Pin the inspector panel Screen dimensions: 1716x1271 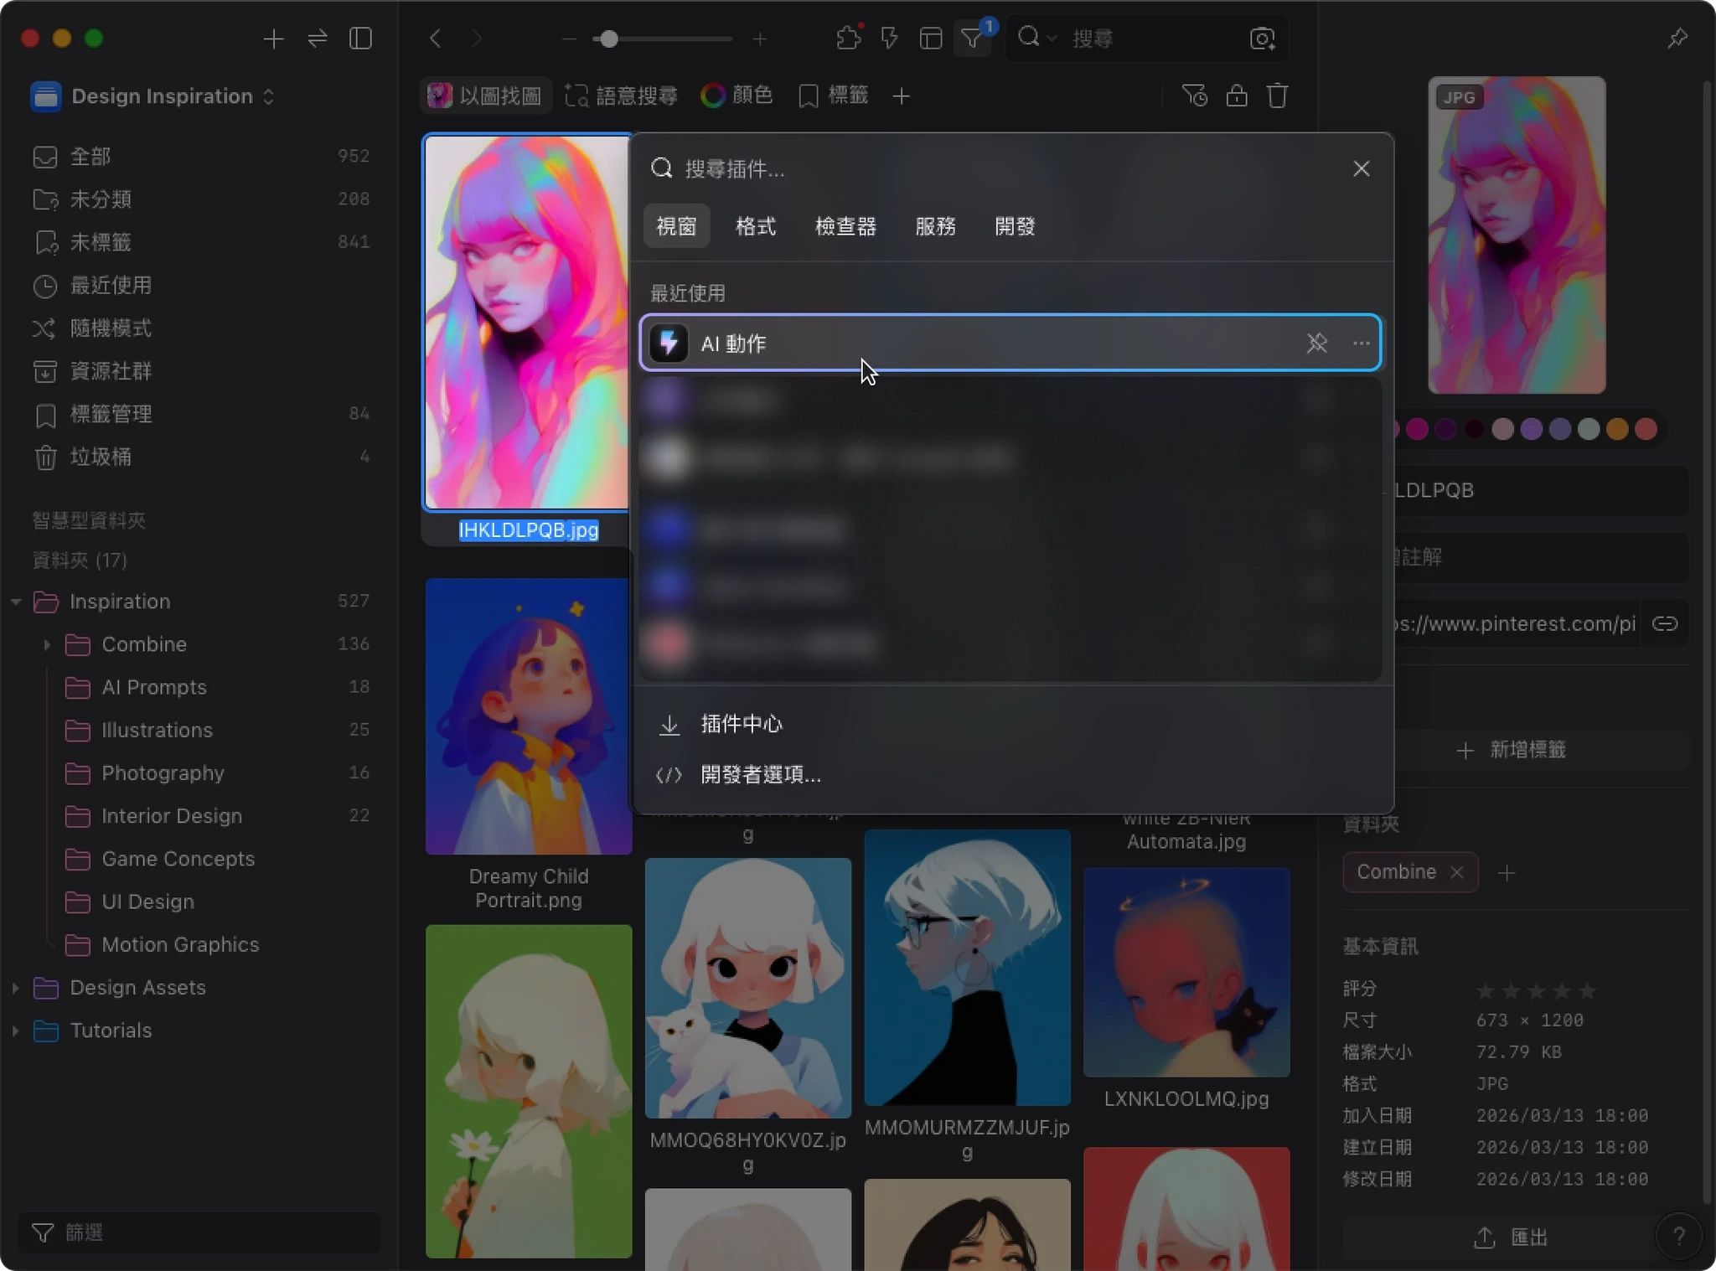1677,39
